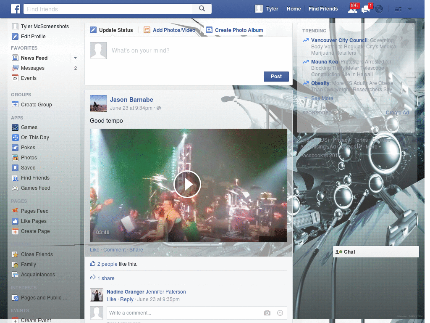
Task: Click the Create Ad link
Action: [x=397, y=113]
